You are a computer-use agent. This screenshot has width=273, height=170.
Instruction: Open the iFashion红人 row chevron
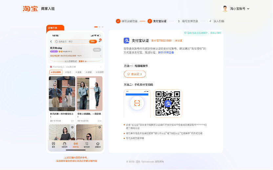(x=101, y=67)
